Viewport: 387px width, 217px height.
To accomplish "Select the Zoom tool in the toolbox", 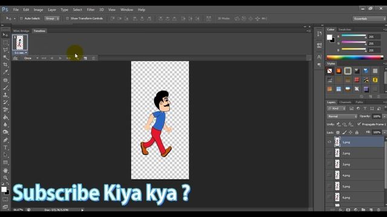I will [5, 178].
